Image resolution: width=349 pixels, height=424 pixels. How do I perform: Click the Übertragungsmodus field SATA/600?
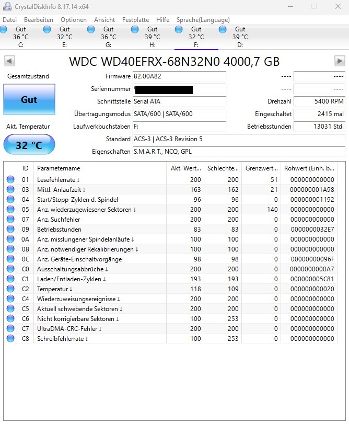(x=179, y=114)
